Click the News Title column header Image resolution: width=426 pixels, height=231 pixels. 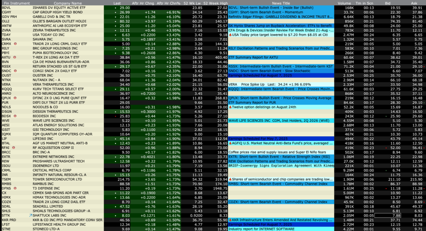click(x=281, y=3)
